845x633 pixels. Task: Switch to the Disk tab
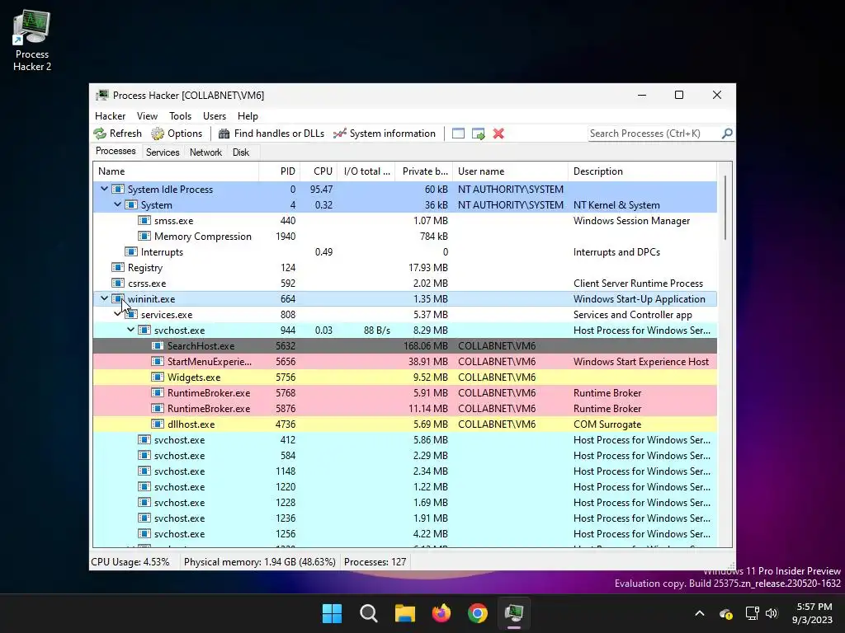241,152
